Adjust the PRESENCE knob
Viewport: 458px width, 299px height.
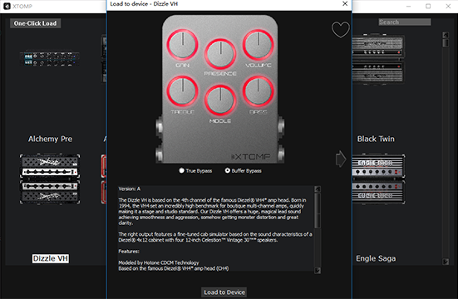coord(220,54)
